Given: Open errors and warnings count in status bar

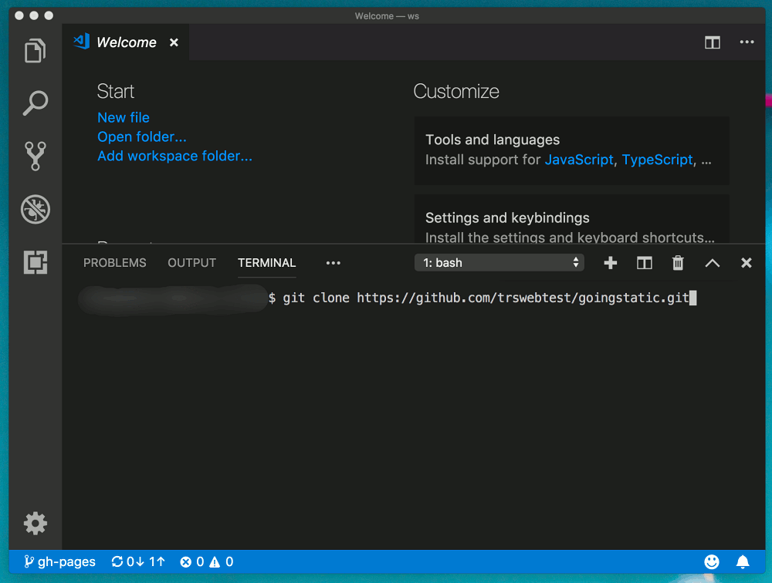Looking at the screenshot, I should [207, 562].
